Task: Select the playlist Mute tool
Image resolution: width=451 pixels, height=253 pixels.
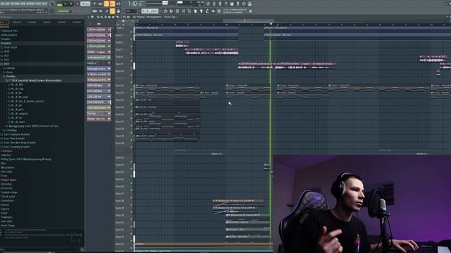Action: [x=109, y=17]
